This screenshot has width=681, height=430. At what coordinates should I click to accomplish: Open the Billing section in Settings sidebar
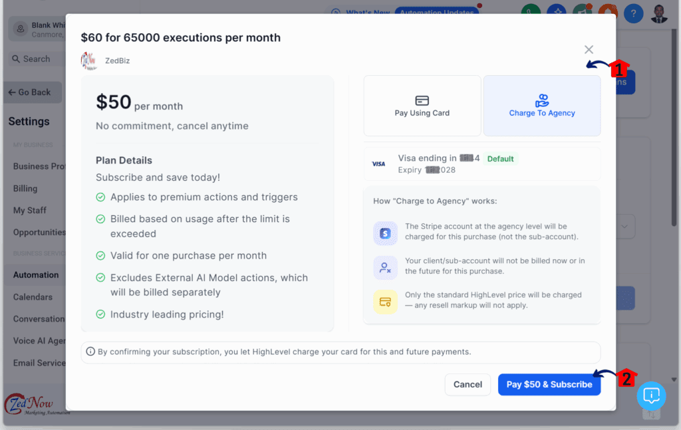pos(25,188)
